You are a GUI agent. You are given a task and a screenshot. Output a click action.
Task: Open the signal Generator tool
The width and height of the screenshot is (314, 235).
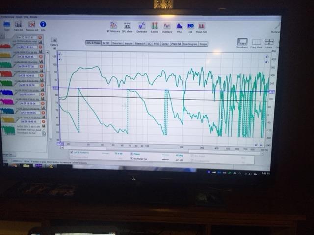pyautogui.click(x=142, y=26)
